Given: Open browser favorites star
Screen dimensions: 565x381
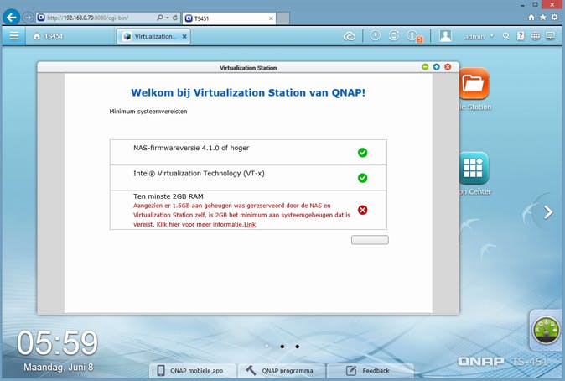Looking at the screenshot, I should (542, 18).
